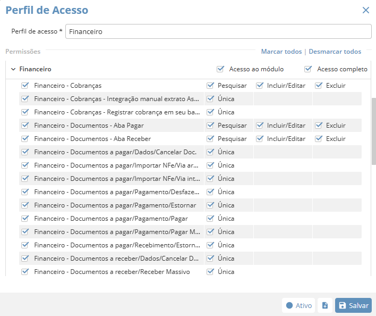Screen dimensions: 376x316
Task: Toggle Pesquisar for Financeiro - Cobranças
Action: pos(210,85)
